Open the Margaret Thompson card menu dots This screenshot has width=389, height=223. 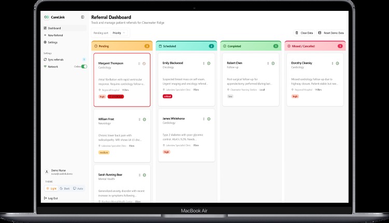click(x=139, y=64)
